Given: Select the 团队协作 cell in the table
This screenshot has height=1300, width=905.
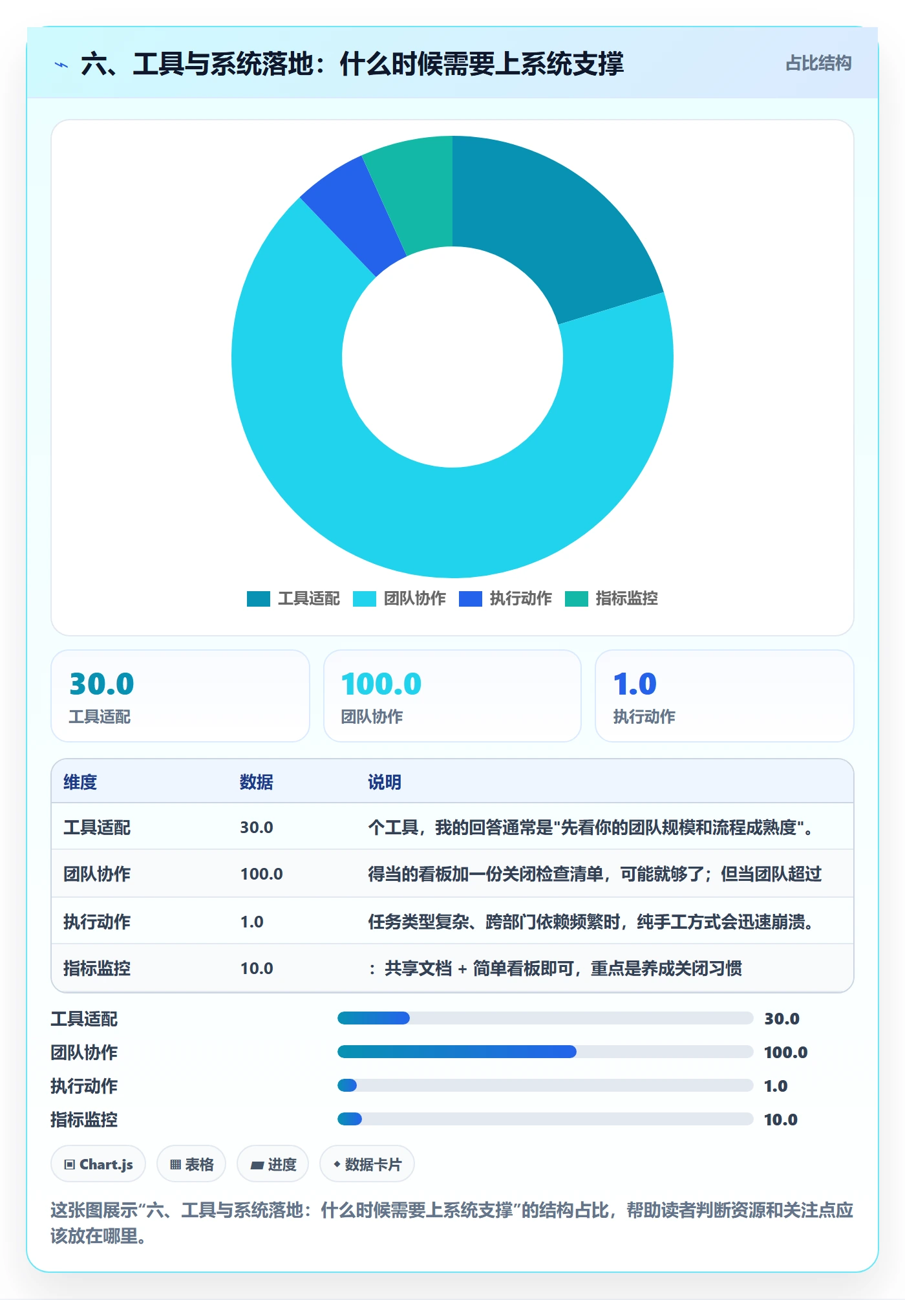Looking at the screenshot, I should click(x=97, y=874).
